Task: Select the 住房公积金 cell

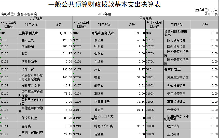Action: point(32,118)
